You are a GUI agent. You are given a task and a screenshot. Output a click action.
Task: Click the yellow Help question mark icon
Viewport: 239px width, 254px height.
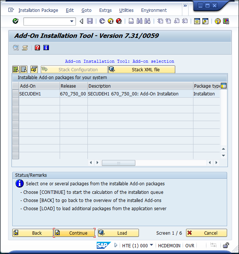tap(218, 21)
